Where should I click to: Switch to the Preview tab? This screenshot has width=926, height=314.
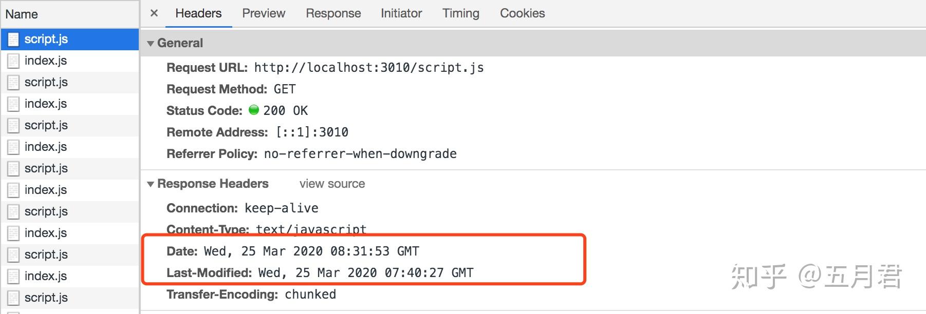coord(264,13)
